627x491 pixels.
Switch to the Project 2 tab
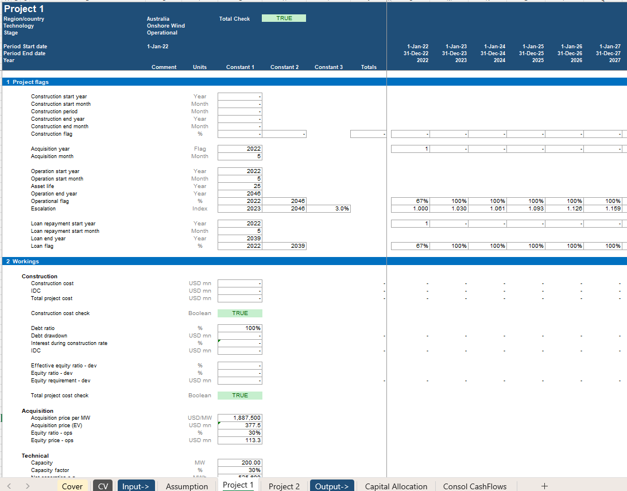(284, 486)
